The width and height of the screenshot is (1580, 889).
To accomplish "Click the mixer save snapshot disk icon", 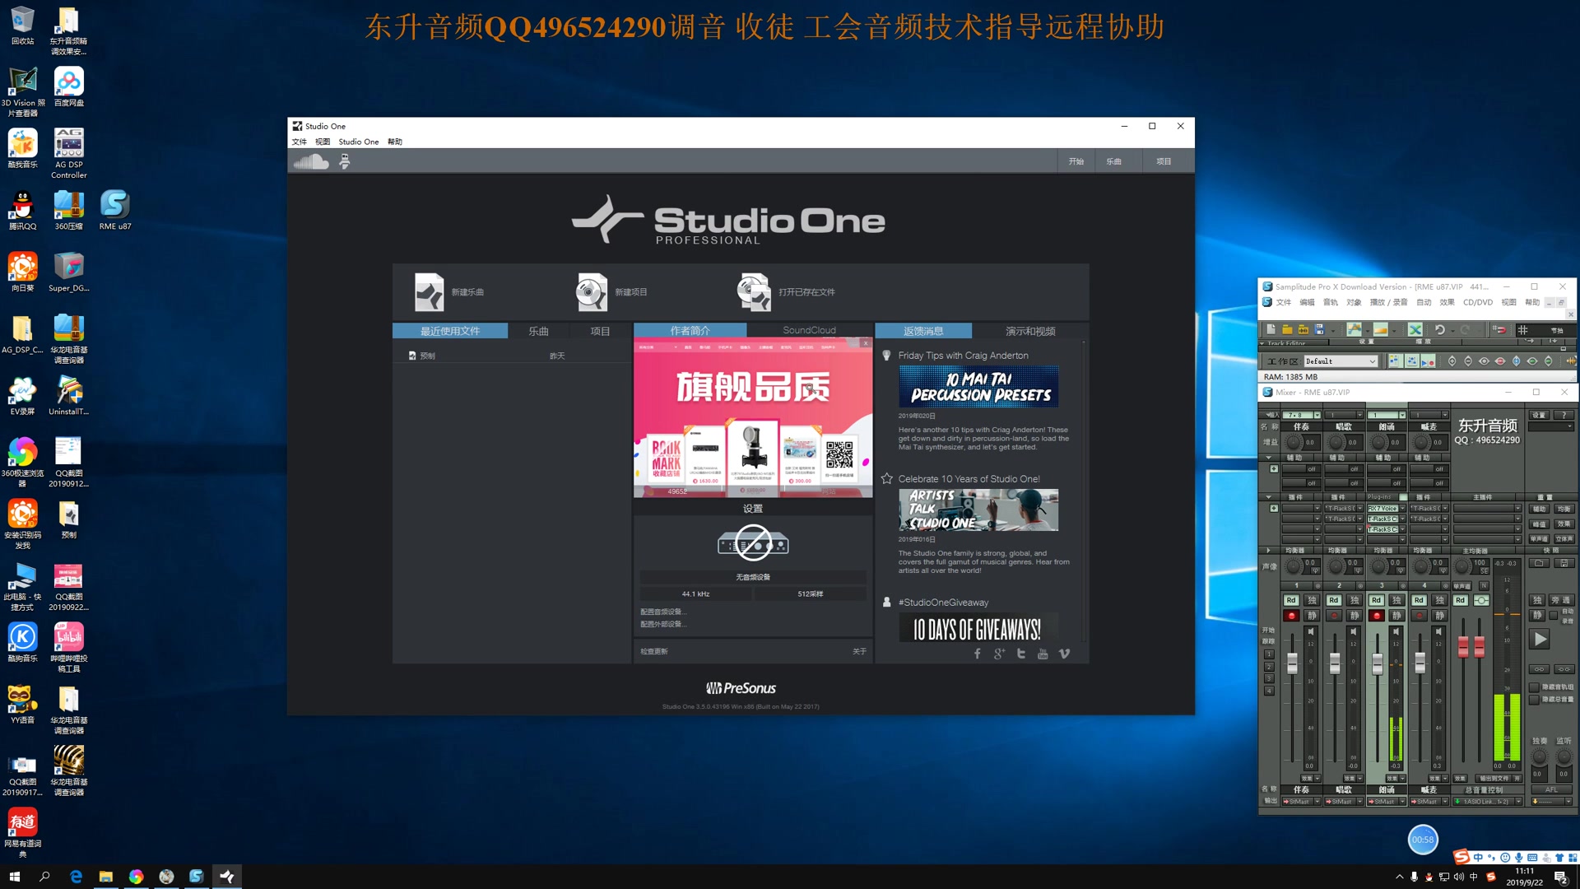I will pyautogui.click(x=1564, y=563).
